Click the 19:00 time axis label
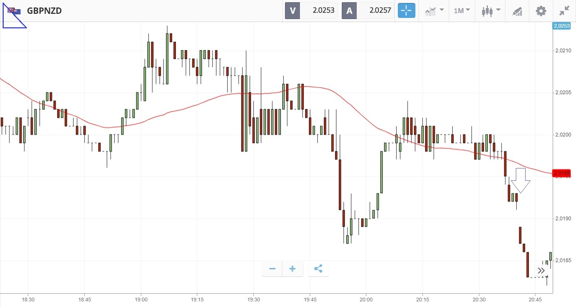576x307 pixels. click(x=141, y=300)
